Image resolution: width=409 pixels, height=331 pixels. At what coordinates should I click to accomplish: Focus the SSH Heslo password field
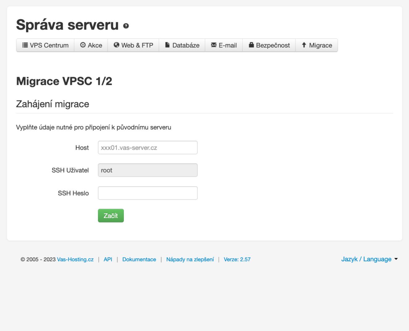point(148,193)
